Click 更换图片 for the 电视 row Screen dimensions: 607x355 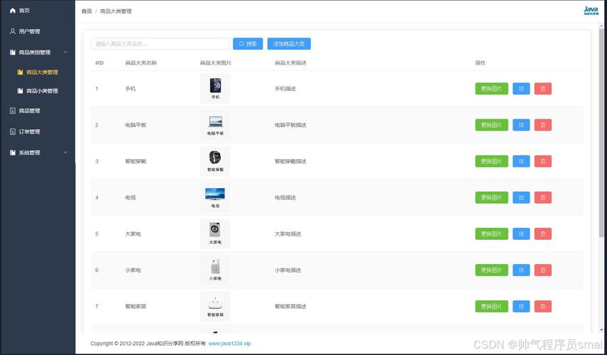pos(491,197)
